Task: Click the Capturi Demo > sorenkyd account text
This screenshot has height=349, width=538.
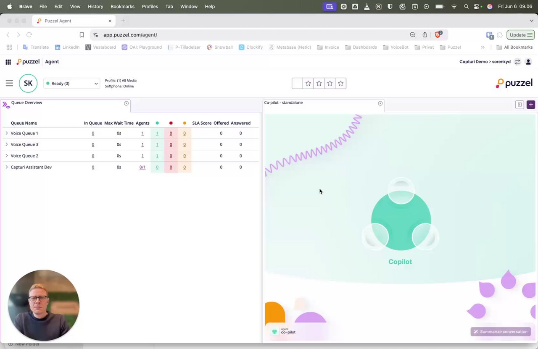Action: click(485, 62)
